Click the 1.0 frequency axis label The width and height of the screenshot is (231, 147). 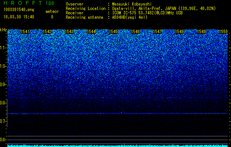click(x=3, y=66)
